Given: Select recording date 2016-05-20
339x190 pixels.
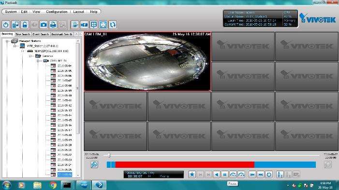Looking at the screenshot, I should [x=64, y=145].
